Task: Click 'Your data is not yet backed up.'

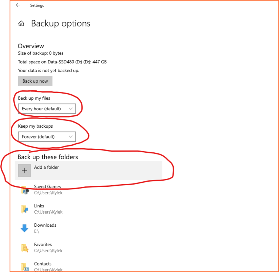Action: [x=49, y=70]
